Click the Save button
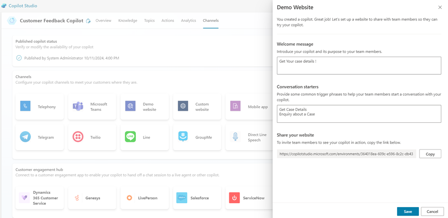This screenshot has width=448, height=218. point(407,211)
